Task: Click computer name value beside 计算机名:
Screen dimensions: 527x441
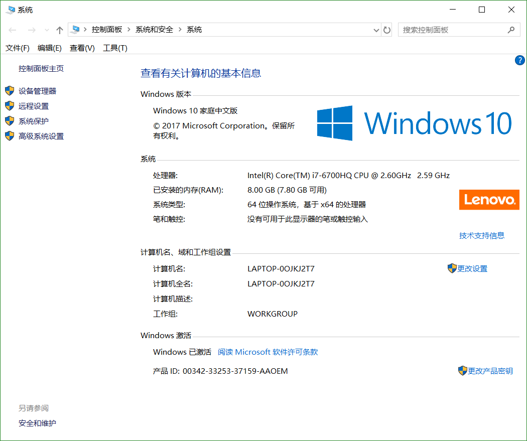Action: point(281,269)
